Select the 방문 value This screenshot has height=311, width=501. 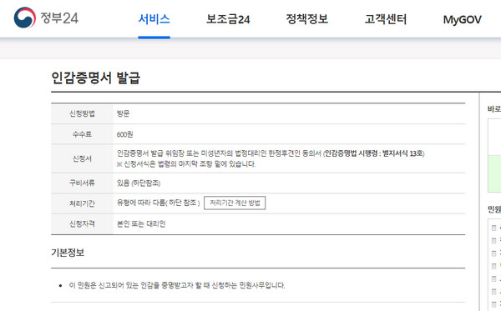coord(123,113)
